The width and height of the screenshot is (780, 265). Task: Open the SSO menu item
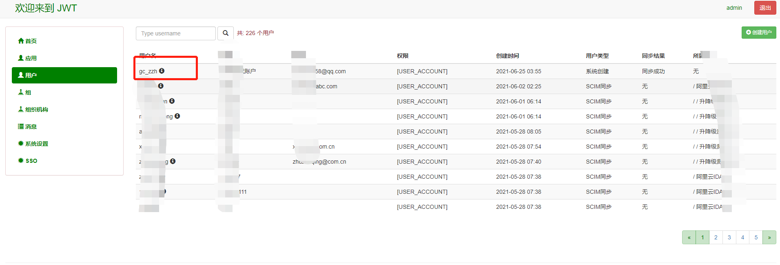tap(64, 161)
